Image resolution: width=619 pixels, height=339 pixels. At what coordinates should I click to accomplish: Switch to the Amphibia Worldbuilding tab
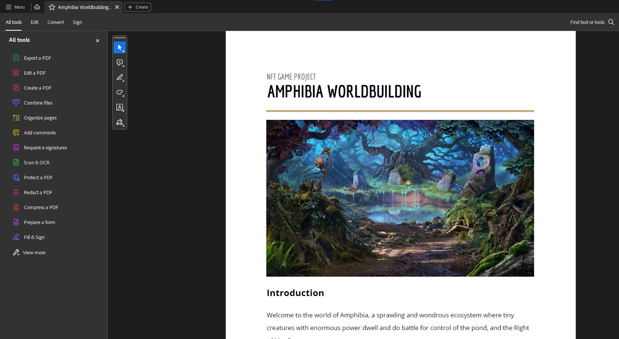point(84,7)
